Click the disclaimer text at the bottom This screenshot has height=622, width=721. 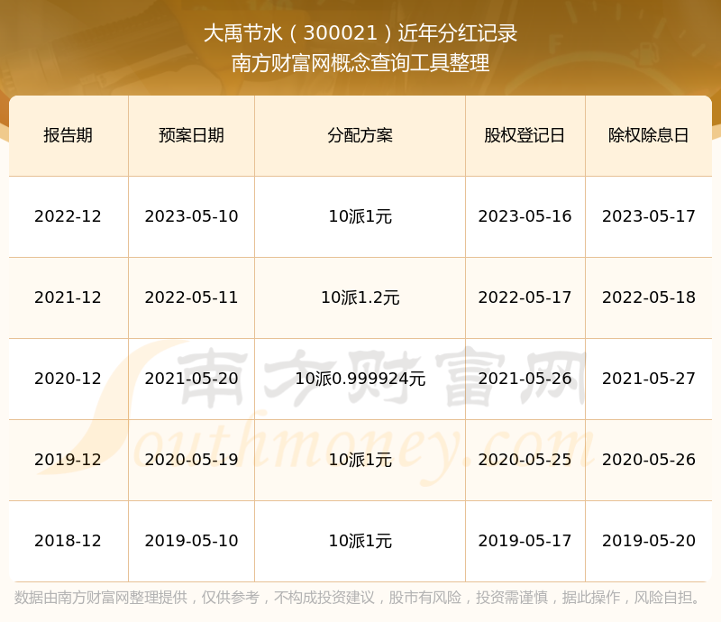(x=358, y=598)
